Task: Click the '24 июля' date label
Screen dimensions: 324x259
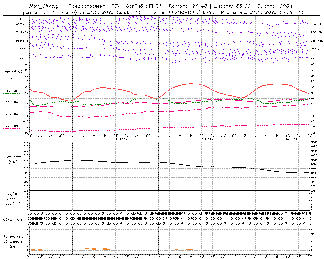Action: tap(292, 139)
